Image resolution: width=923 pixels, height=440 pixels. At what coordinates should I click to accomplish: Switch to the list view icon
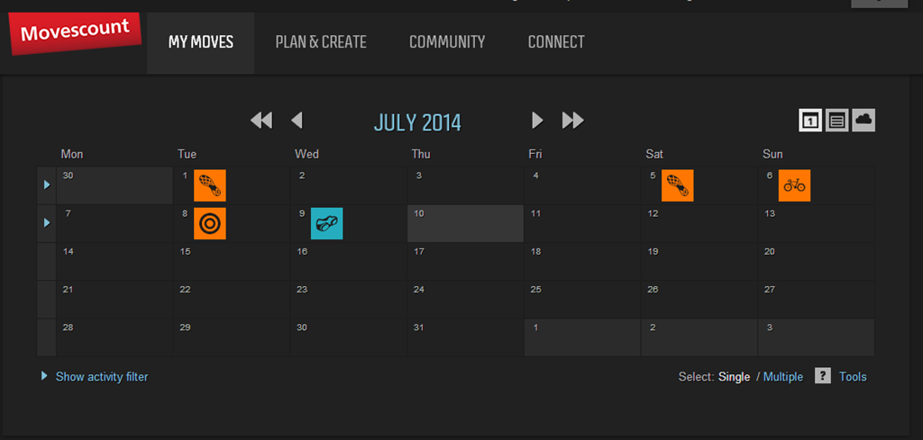(837, 121)
